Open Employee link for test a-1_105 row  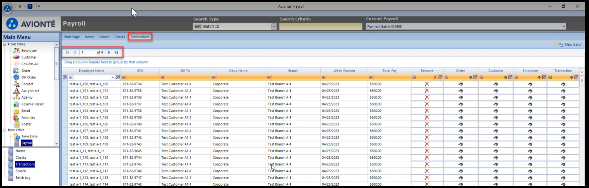click(530, 117)
